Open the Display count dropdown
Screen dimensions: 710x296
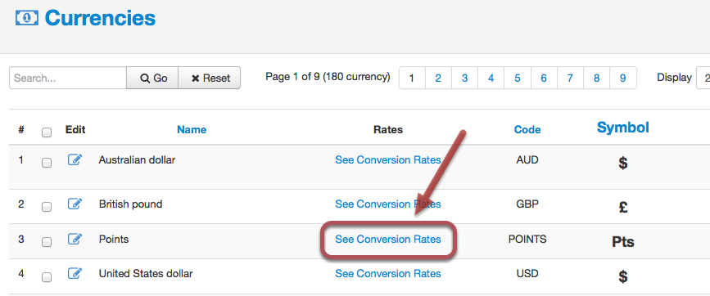point(703,78)
